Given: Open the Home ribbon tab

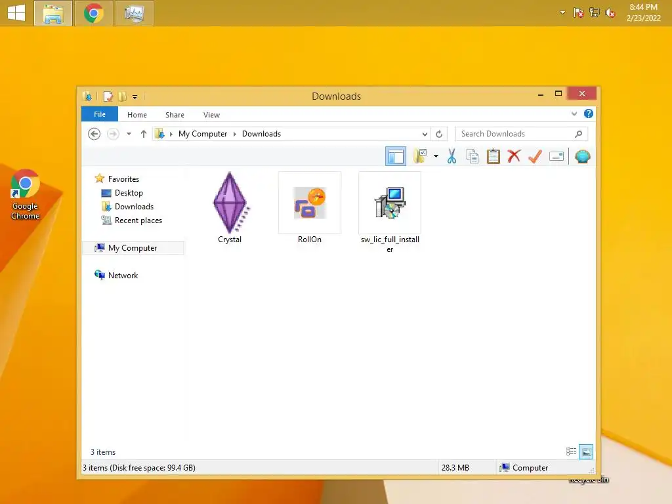Looking at the screenshot, I should [137, 115].
